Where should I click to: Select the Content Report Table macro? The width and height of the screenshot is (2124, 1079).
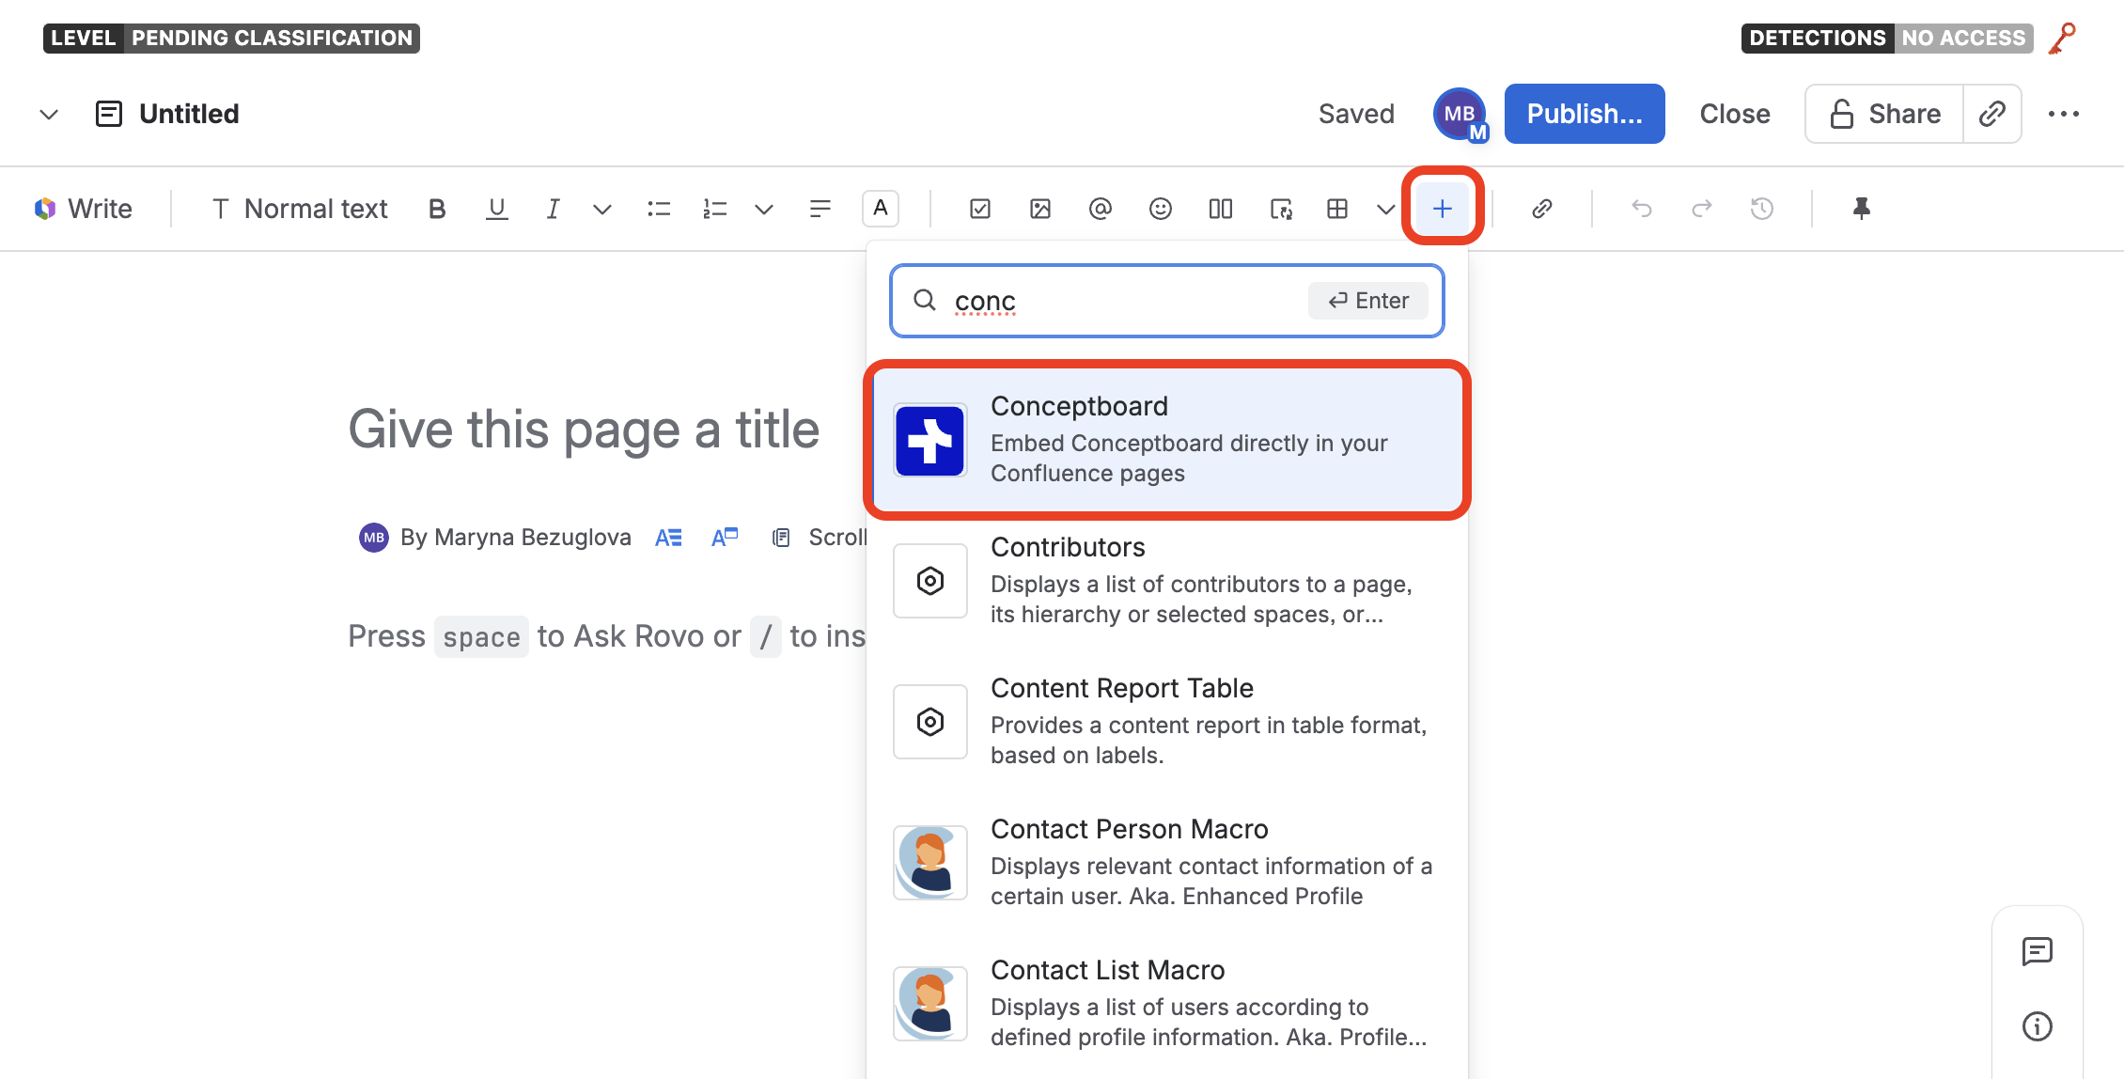point(1167,721)
